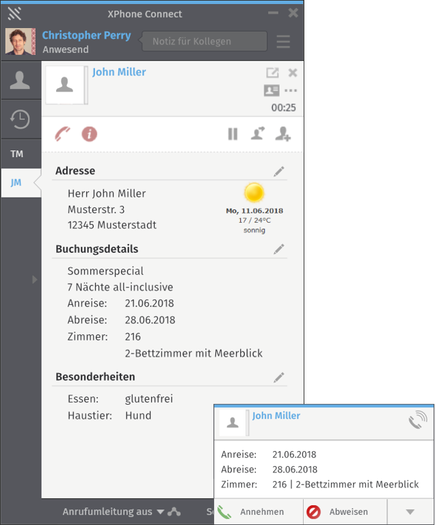The image size is (435, 525).
Task: Pop the call panel out into its own window
Action: 272,72
